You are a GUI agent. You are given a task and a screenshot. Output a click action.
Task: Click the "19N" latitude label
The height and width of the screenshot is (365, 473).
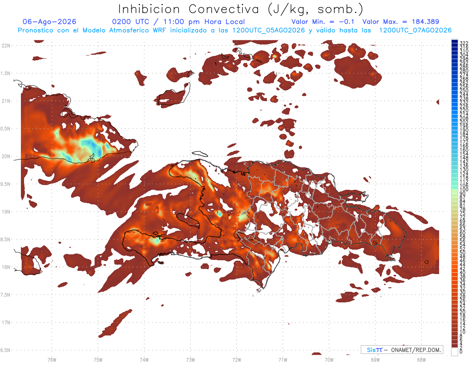tap(6, 212)
